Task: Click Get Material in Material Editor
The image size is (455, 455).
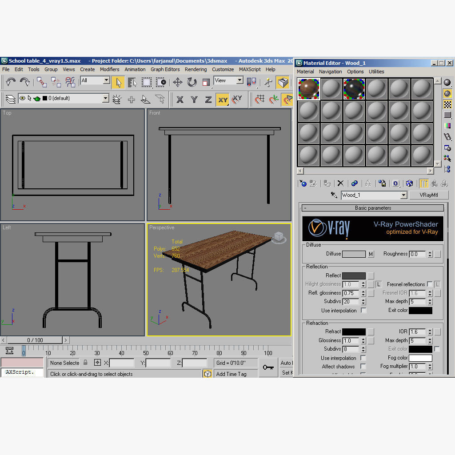Action: (303, 184)
